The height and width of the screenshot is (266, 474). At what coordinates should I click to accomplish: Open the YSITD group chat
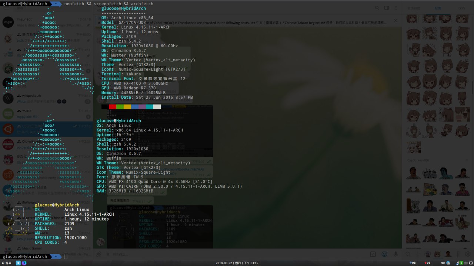47,113
